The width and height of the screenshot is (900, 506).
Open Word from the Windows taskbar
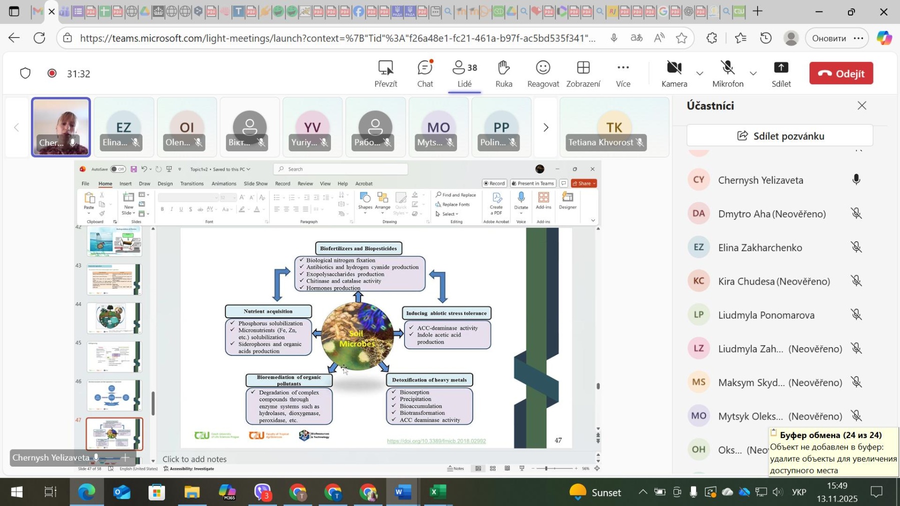402,493
